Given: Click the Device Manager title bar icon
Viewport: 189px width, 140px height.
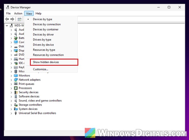Looking at the screenshot, I should (8, 7).
